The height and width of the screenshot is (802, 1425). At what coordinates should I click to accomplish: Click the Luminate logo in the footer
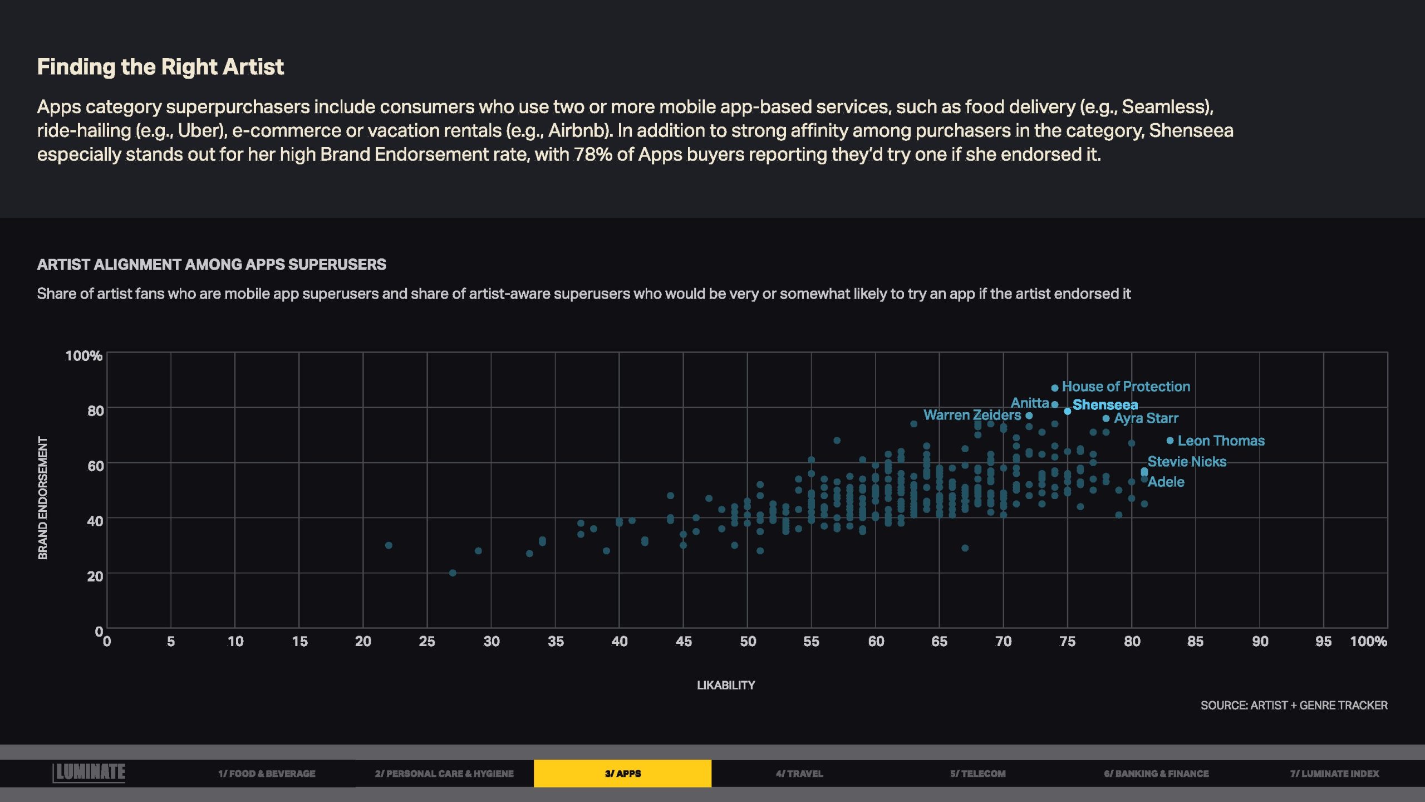click(89, 772)
